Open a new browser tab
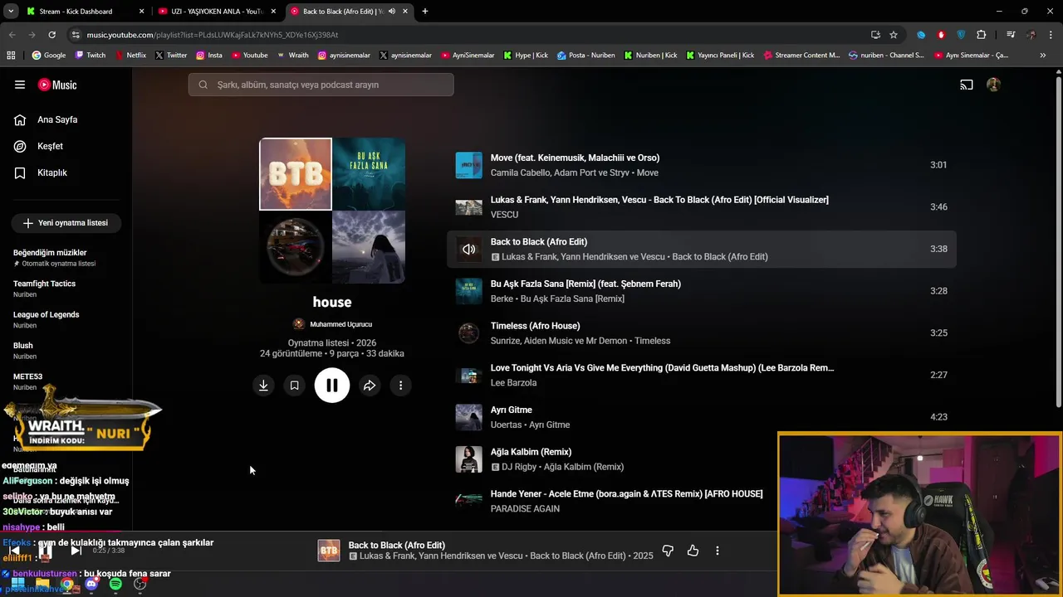Screen dimensions: 1063x597 pyautogui.click(x=425, y=12)
